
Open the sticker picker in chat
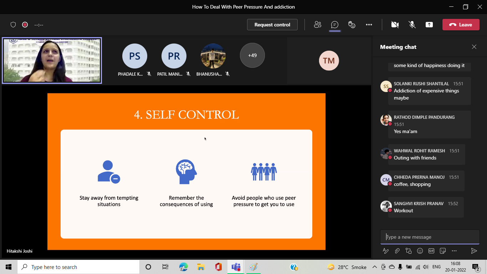click(443, 251)
